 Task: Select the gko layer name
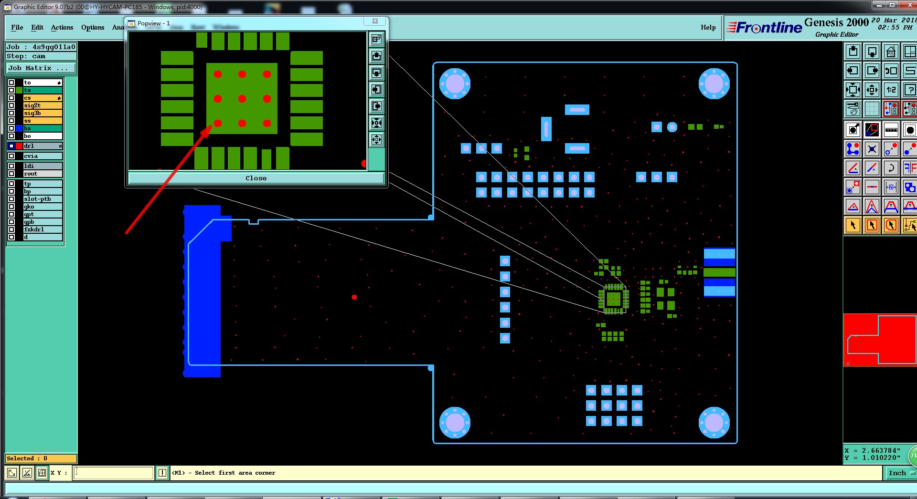click(x=43, y=207)
